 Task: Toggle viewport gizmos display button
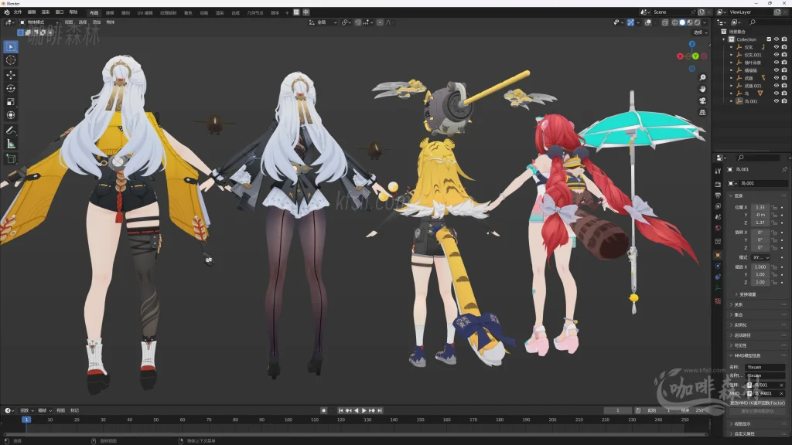(631, 22)
